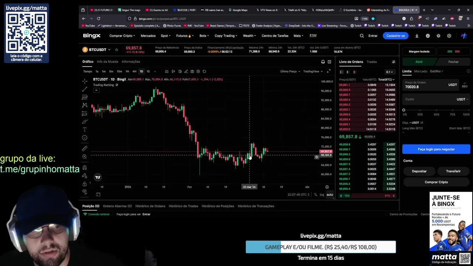The width and height of the screenshot is (473, 266).
Task: Select the 4H timeframe
Action: pos(134,71)
